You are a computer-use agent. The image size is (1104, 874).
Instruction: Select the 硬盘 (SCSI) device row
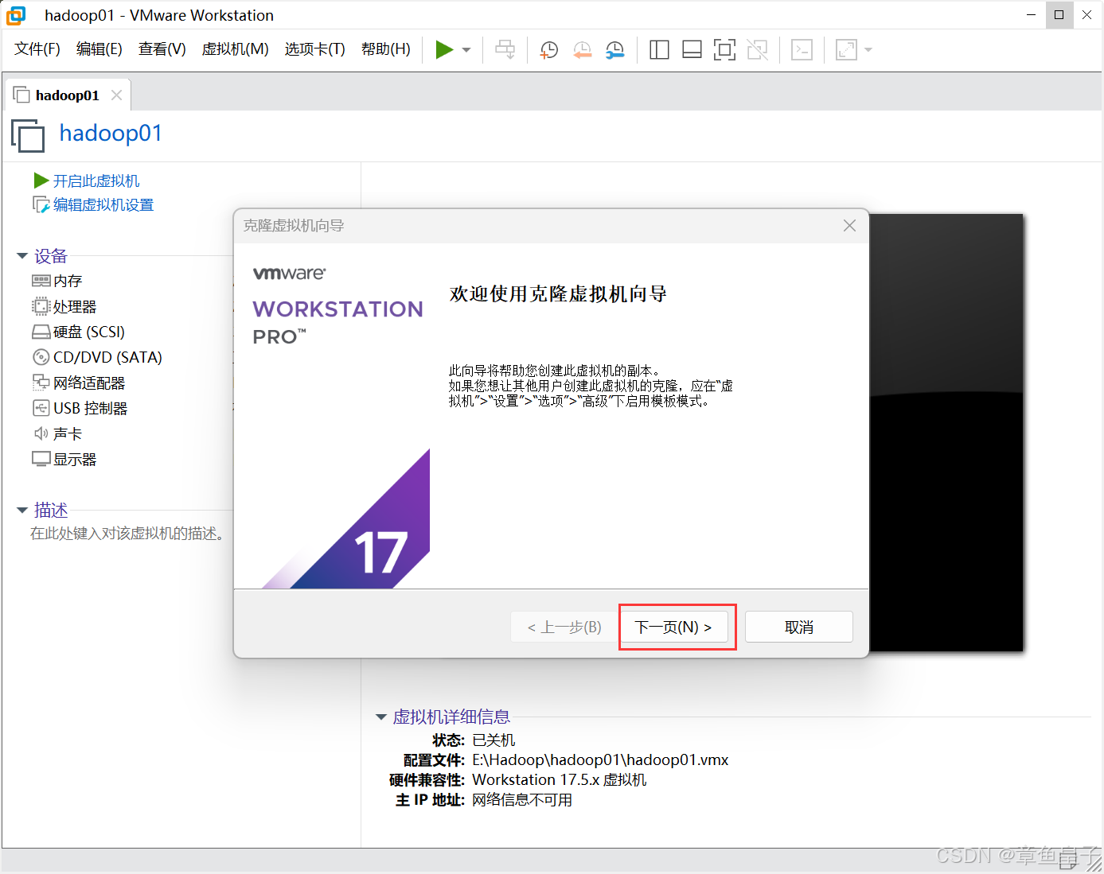(79, 332)
